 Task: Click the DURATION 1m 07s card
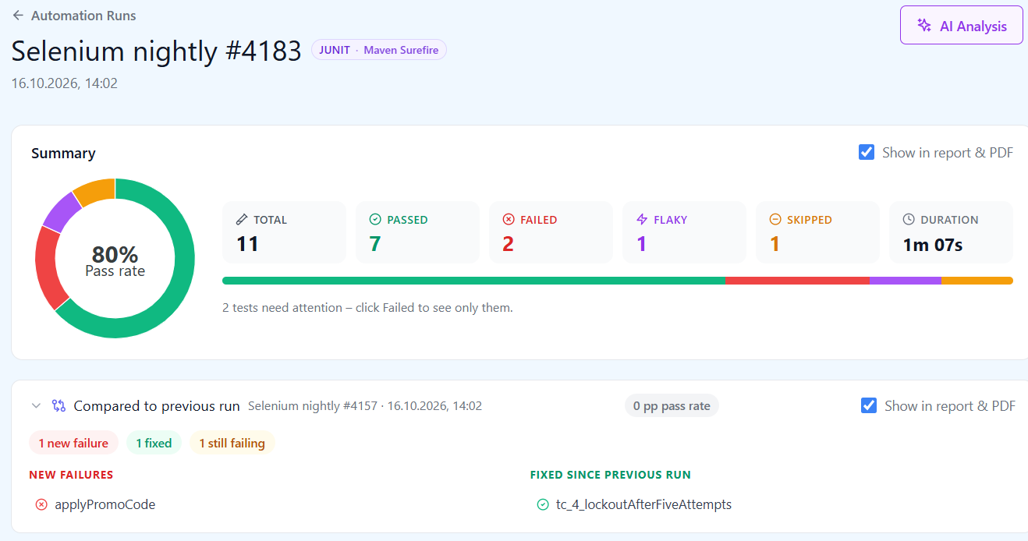pos(951,232)
